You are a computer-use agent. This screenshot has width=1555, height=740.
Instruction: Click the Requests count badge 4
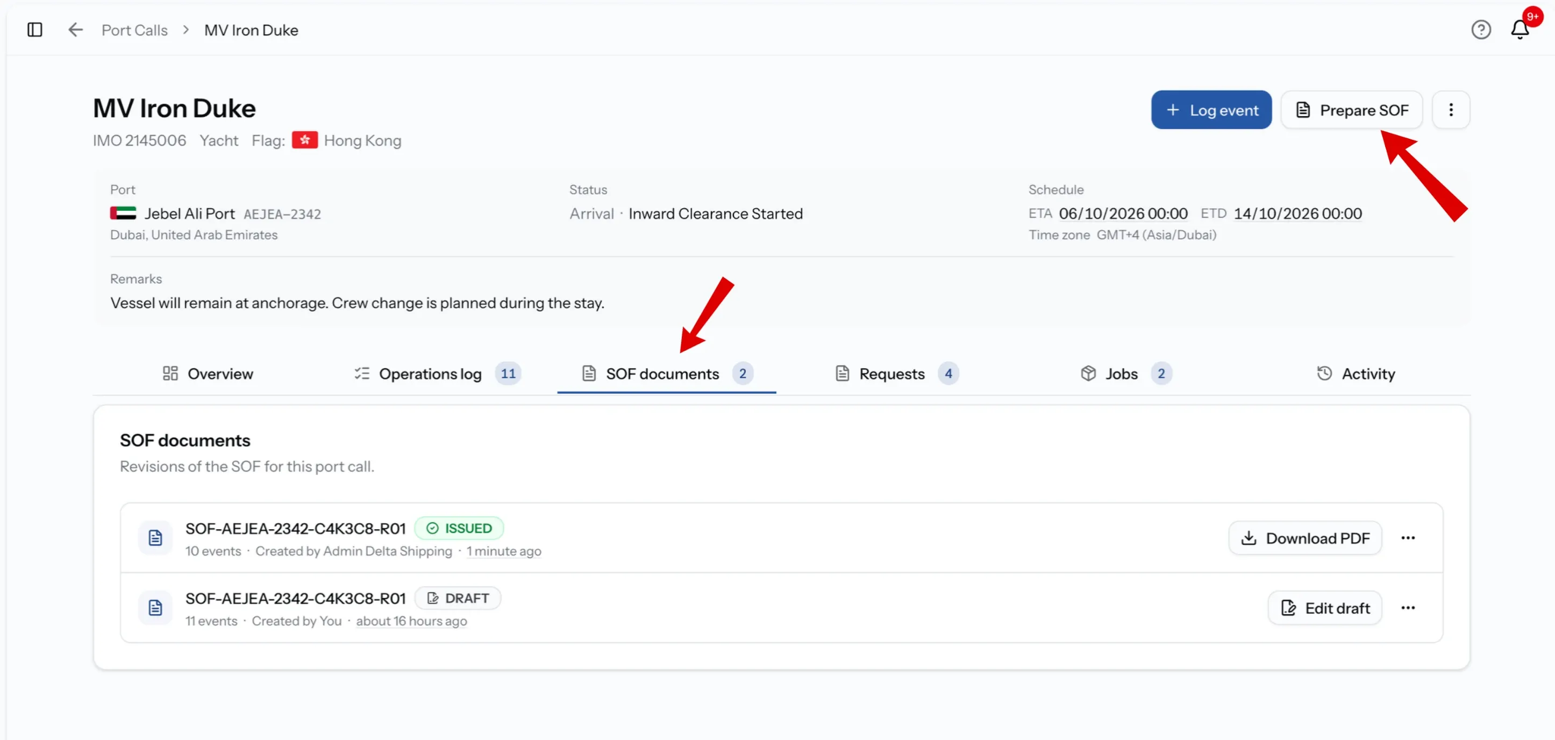coord(948,374)
